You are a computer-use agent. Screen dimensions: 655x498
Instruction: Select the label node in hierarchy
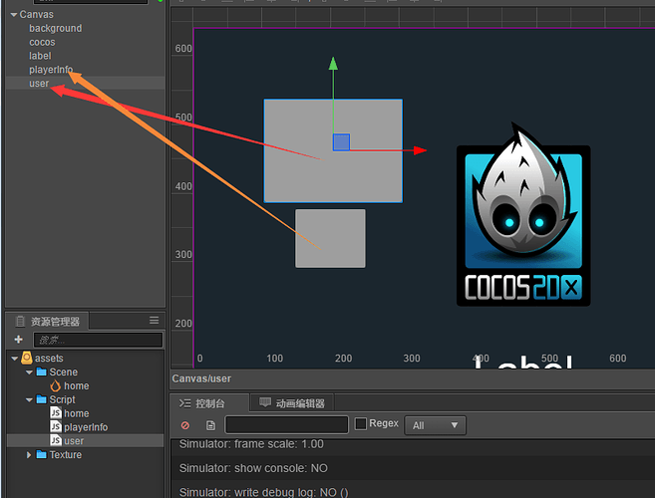click(x=40, y=56)
